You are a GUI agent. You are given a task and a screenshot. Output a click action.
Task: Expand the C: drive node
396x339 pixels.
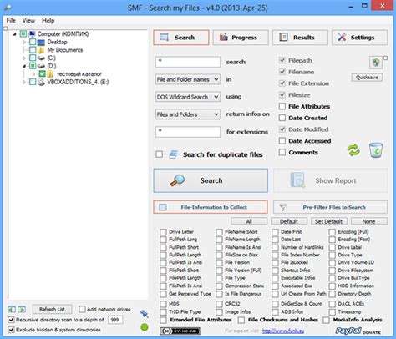tap(24, 58)
